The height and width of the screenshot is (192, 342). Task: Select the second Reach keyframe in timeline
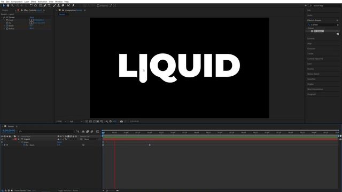pyautogui.click(x=150, y=145)
